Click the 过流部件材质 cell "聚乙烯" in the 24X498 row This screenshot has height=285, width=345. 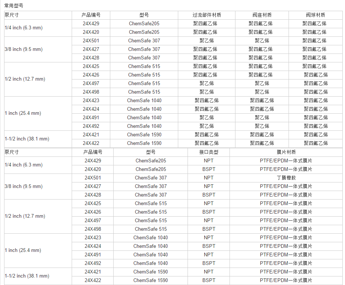(x=206, y=92)
